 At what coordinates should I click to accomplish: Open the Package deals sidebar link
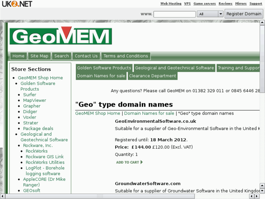coord(38,129)
